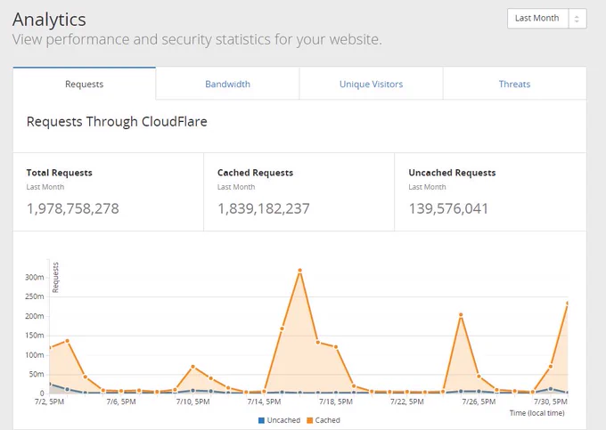The width and height of the screenshot is (606, 430).
Task: Switch to the Bandwidth tab
Action: pos(227,84)
